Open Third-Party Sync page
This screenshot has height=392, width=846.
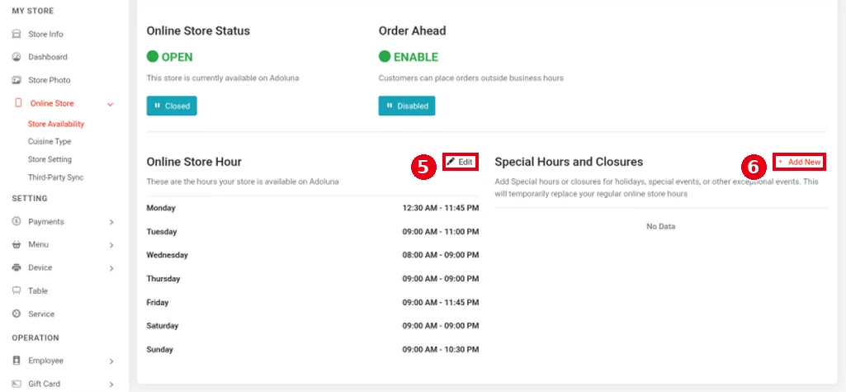click(x=55, y=177)
